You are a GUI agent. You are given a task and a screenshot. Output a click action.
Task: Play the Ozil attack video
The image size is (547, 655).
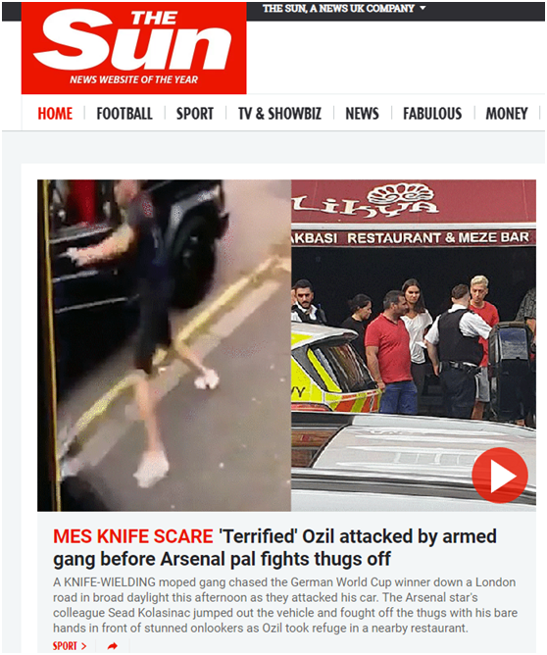click(x=500, y=476)
